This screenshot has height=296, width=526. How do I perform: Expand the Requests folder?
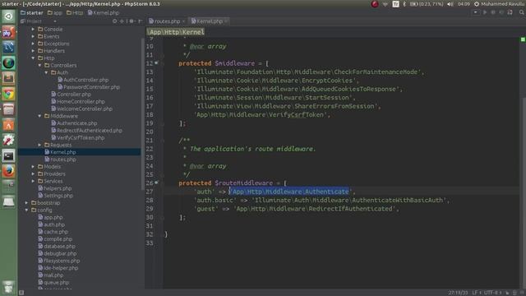pos(39,145)
